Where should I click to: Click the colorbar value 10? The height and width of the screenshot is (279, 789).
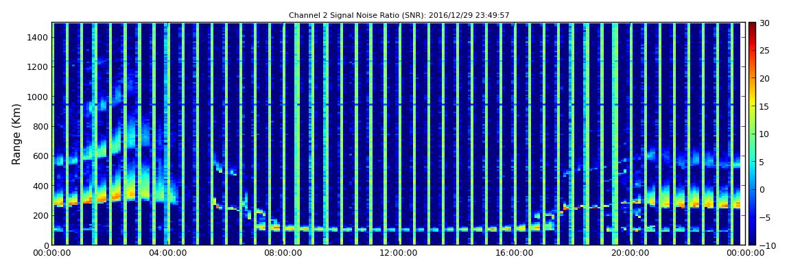click(x=764, y=134)
